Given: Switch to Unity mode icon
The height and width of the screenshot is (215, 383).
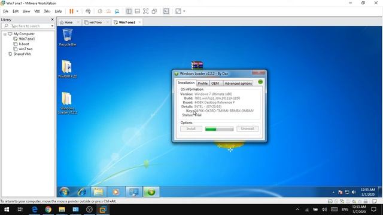Looking at the screenshot, I should [x=154, y=11].
